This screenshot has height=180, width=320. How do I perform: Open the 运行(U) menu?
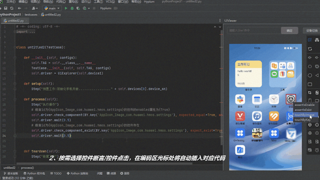pyautogui.click(x=86, y=2)
